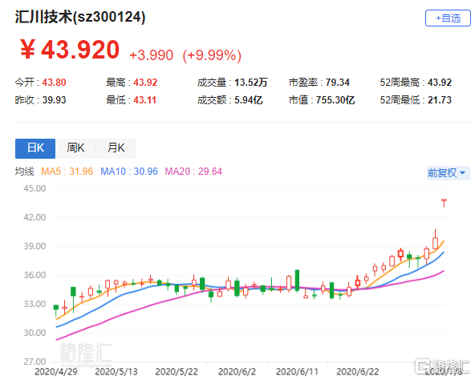Click 成交量 value 13.52万
This screenshot has width=475, height=380.
(x=251, y=83)
